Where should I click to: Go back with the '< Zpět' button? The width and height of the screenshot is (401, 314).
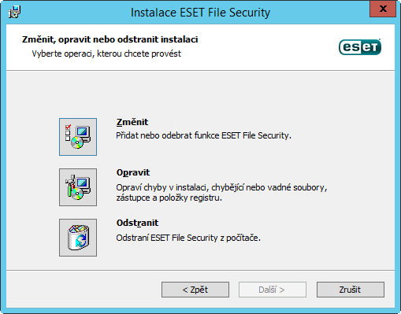[195, 290]
